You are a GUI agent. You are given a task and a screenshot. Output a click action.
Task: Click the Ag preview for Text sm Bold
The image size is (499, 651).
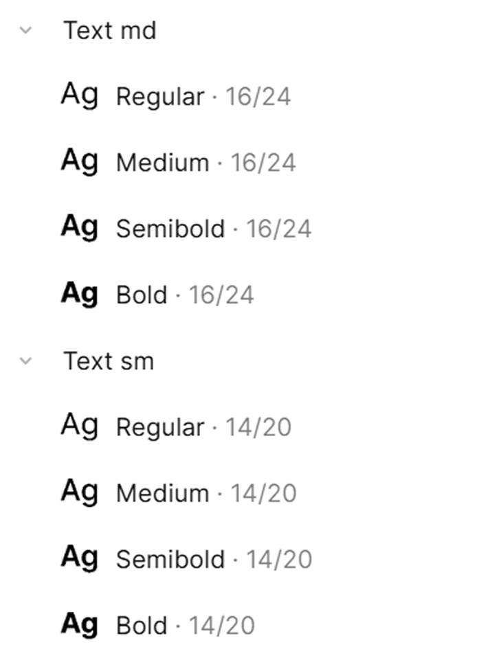click(x=80, y=624)
